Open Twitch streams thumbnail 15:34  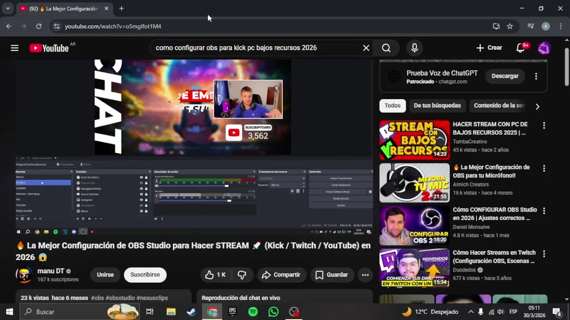click(x=415, y=268)
